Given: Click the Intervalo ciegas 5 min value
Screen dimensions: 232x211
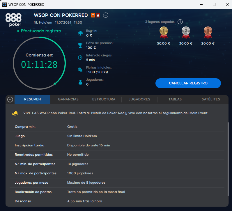Looking at the screenshot, I should tap(91, 60).
